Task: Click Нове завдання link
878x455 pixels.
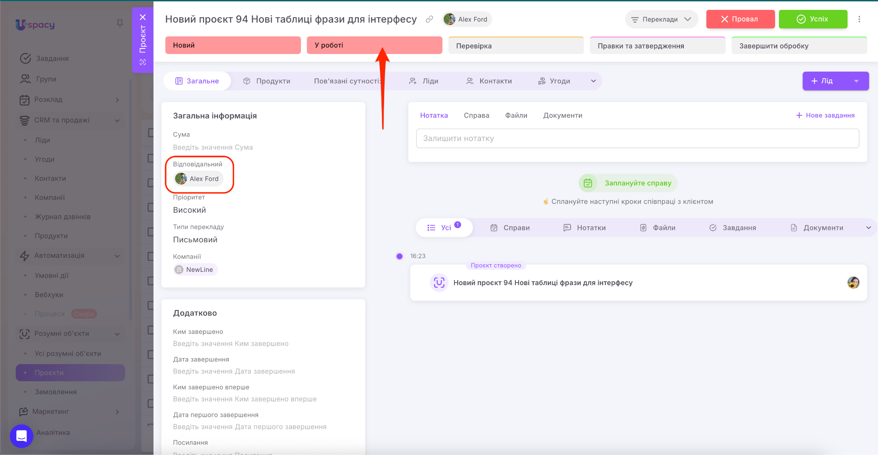Action: coord(825,115)
